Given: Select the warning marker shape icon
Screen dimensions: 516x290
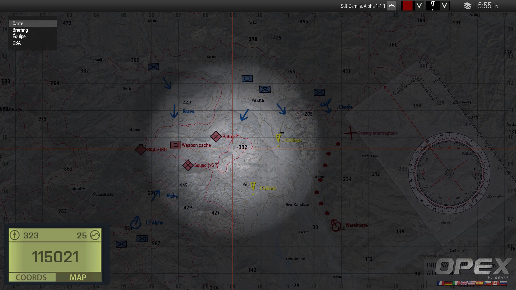Looking at the screenshot, I should pyautogui.click(x=433, y=6).
